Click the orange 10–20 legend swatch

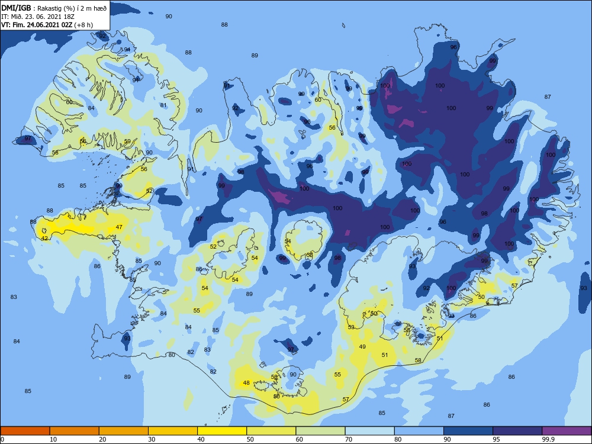pos(75,431)
